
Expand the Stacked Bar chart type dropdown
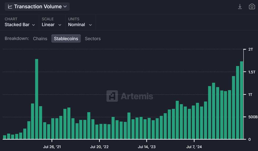click(x=20, y=25)
